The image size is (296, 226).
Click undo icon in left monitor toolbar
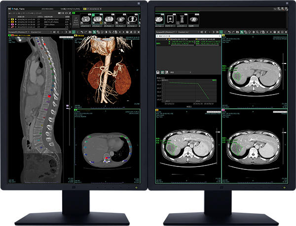(82, 32)
